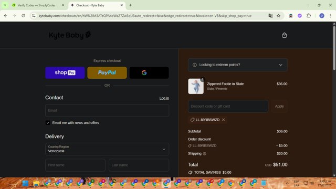
Task: Click the Log in link
Action: [164, 98]
